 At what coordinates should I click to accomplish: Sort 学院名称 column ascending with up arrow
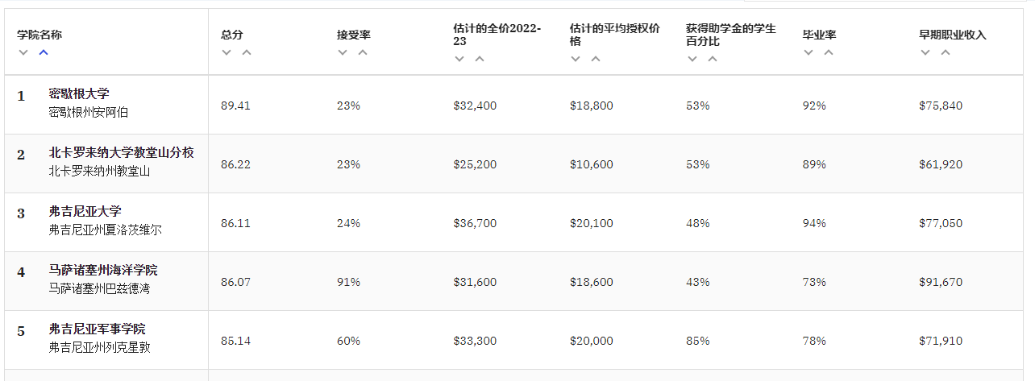coord(44,52)
